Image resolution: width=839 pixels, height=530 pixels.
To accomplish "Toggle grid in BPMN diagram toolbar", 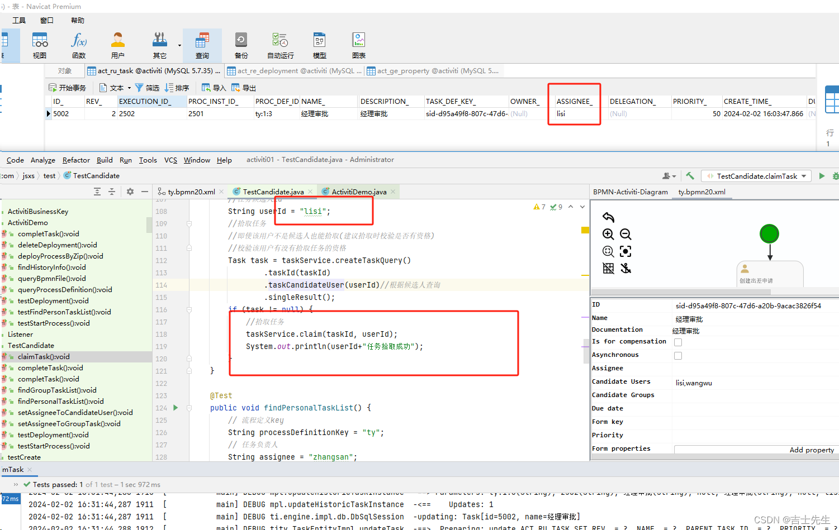I will click(609, 268).
